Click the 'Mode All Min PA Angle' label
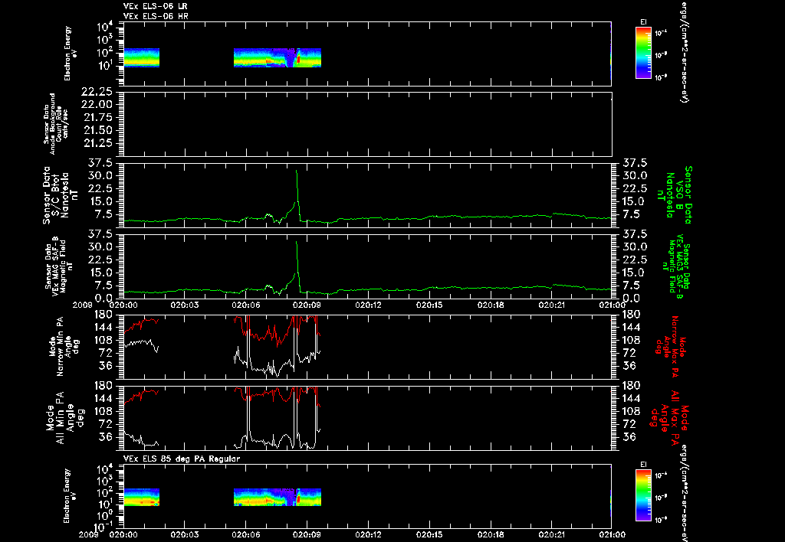 64,419
